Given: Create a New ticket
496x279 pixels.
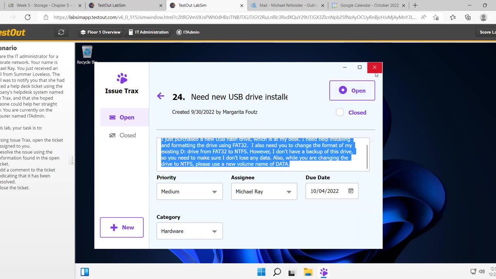Looking at the screenshot, I should 122,227.
